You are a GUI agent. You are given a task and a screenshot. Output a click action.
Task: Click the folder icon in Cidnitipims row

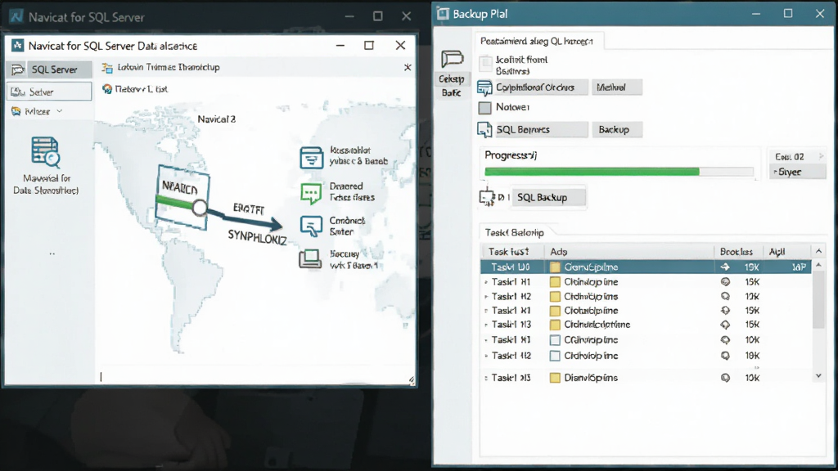[x=555, y=296]
